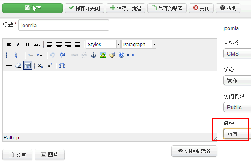Click 保存并新建 button
Viewport: 251px width, 162px height.
pos(125,8)
